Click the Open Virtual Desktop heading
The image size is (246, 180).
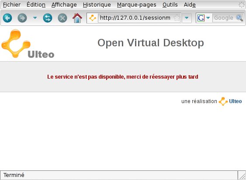tap(151, 43)
